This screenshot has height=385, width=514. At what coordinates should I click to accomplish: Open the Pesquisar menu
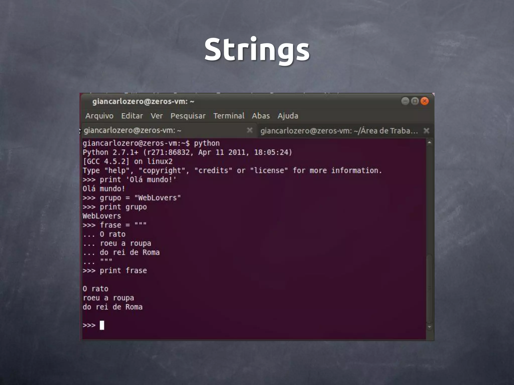point(188,116)
